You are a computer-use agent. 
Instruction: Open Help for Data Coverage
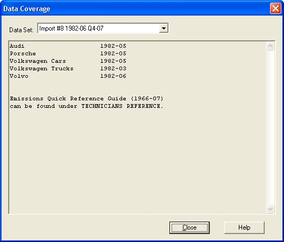coord(244,228)
